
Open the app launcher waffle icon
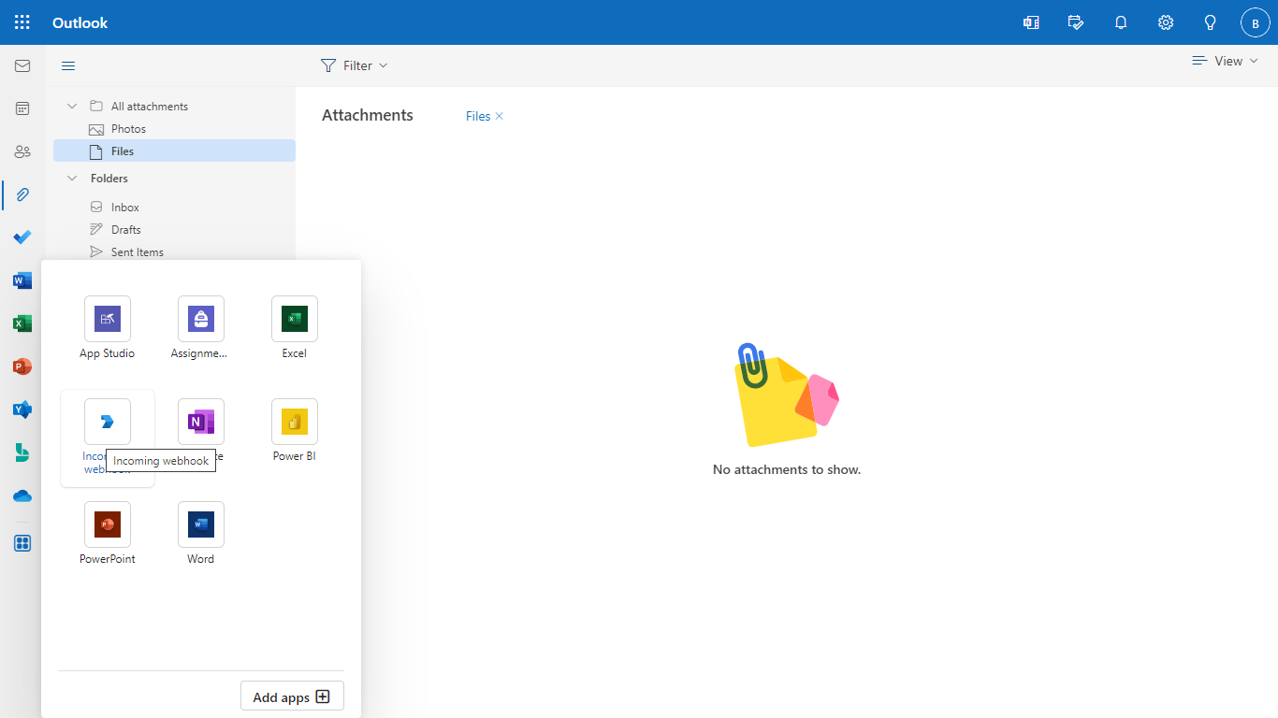(22, 22)
